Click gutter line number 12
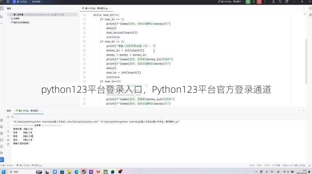The image size is (312, 174). 84,15
